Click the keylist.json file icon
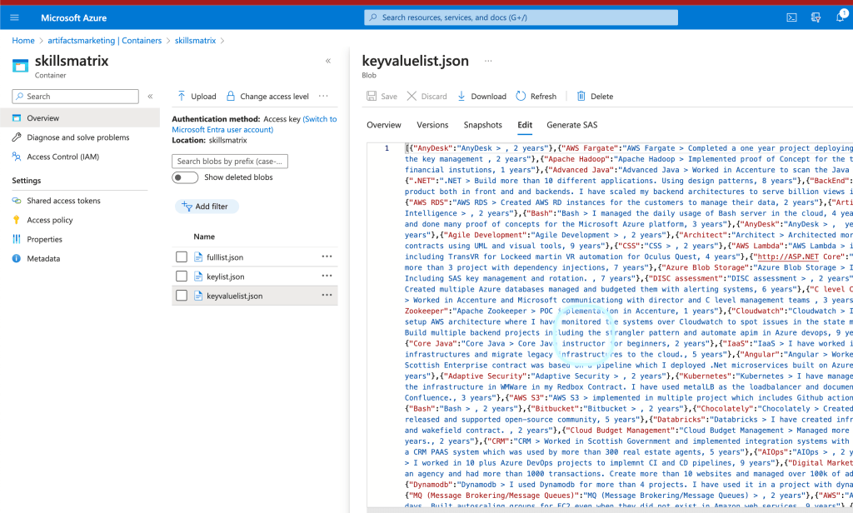Image resolution: width=853 pixels, height=513 pixels. 198,276
